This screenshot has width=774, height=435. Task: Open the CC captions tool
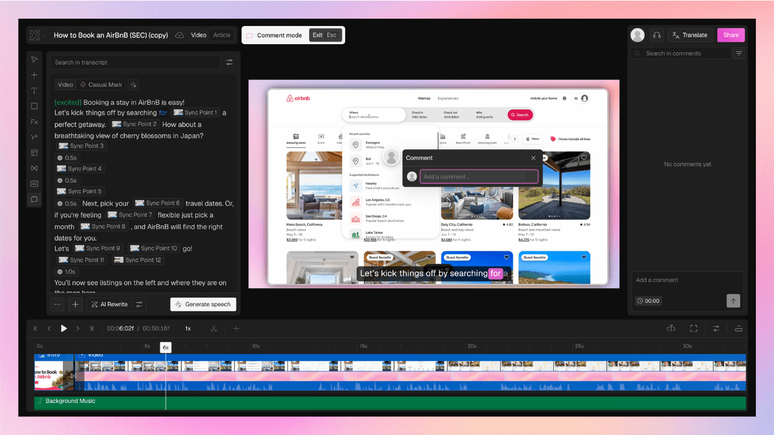click(x=34, y=184)
